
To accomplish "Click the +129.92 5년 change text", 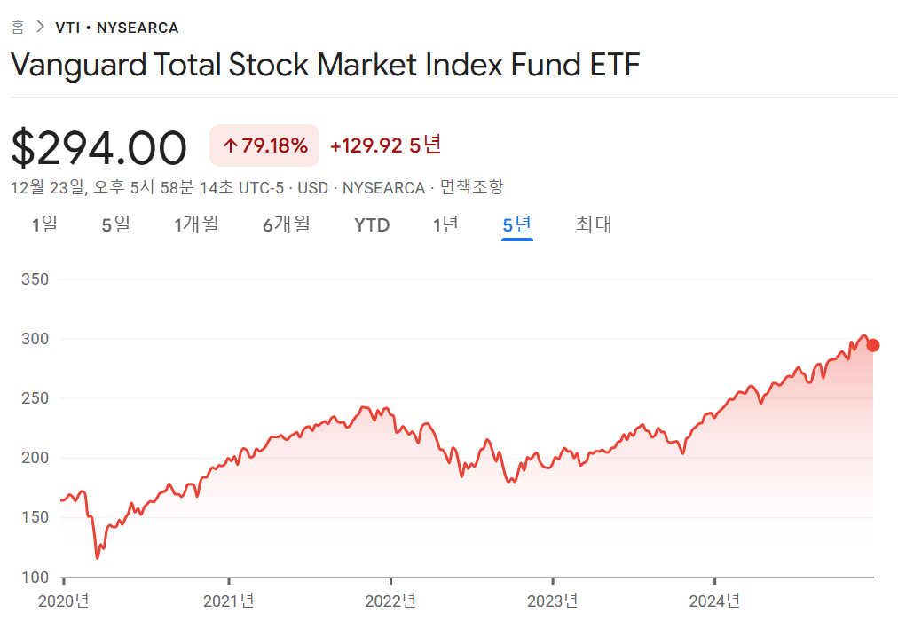I will coord(385,145).
